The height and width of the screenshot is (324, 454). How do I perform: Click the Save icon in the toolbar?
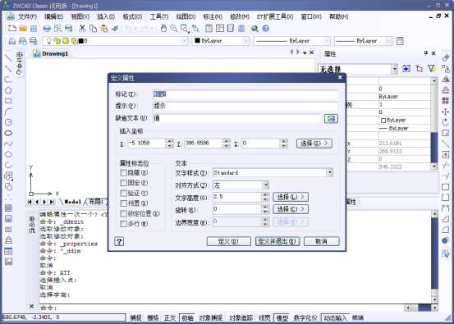pos(34,29)
